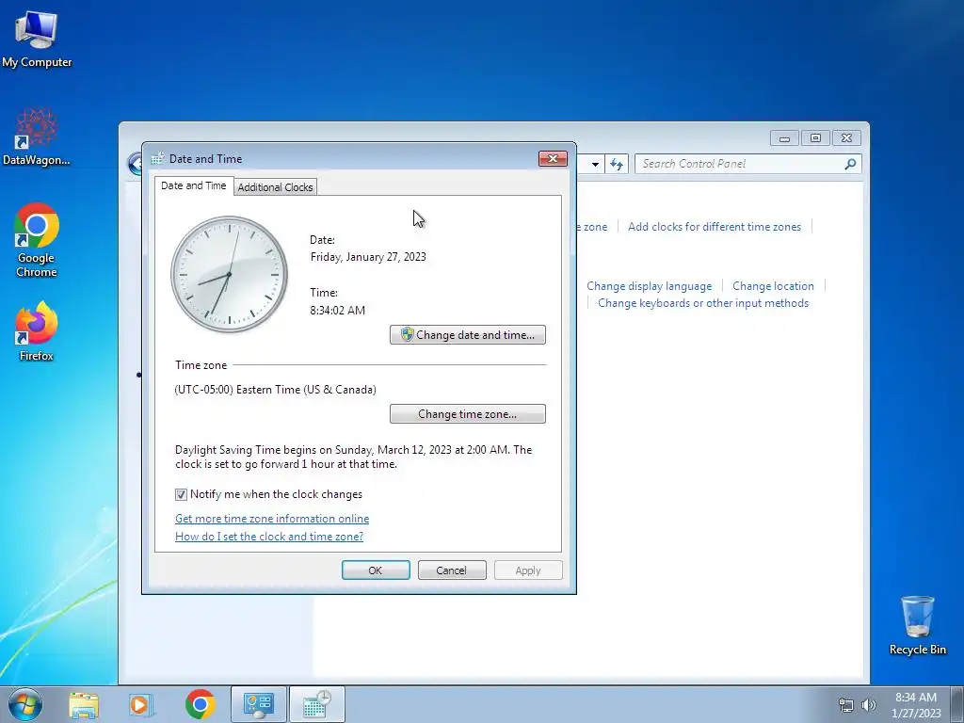Click the time text 8:34:02 AM
964x723 pixels.
coord(338,311)
